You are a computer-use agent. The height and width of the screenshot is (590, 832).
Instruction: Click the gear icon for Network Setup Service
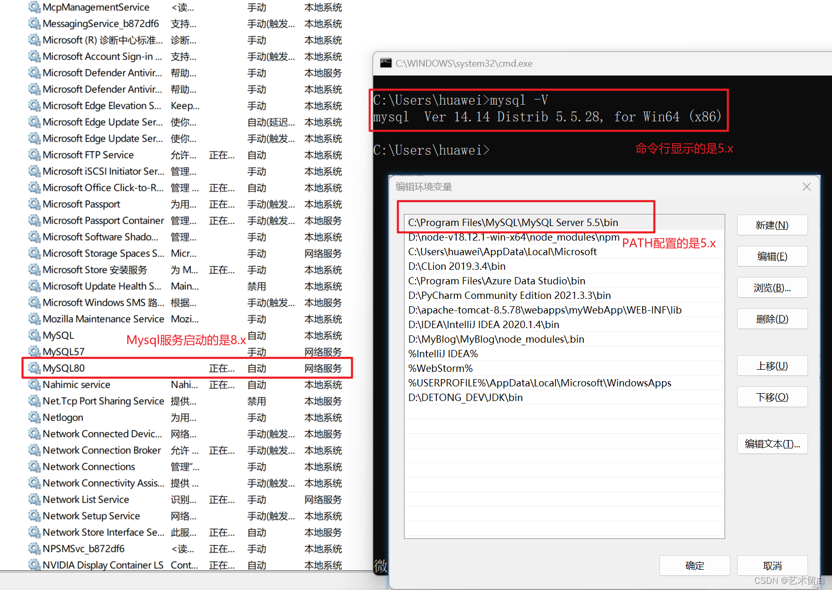click(x=34, y=516)
